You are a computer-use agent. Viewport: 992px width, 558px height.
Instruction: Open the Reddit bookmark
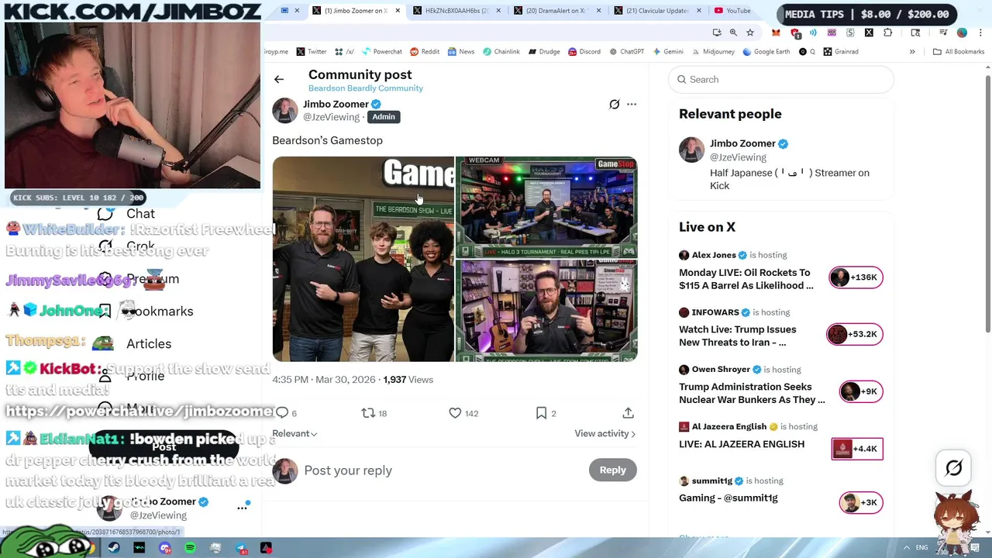pyautogui.click(x=425, y=52)
